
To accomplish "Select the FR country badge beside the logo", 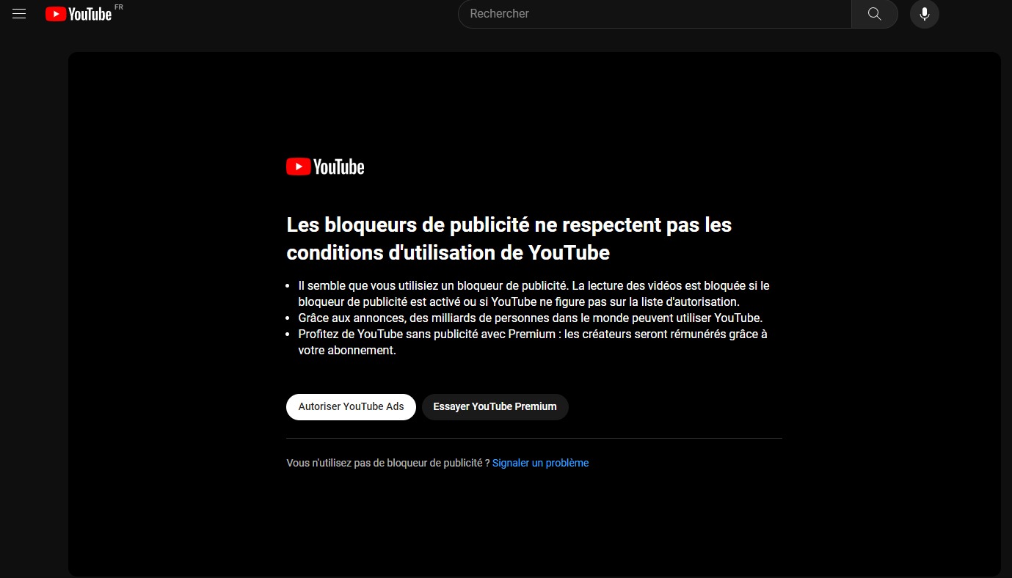I will (x=119, y=7).
